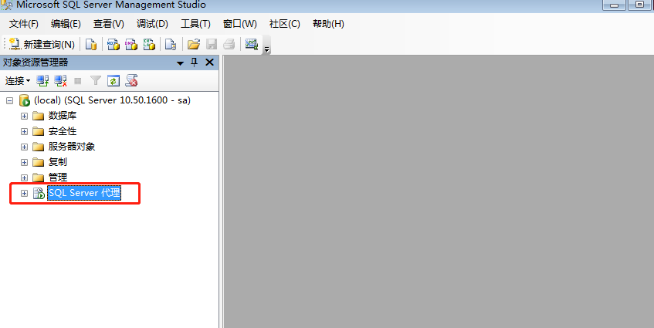Minimize the Management Studio window

click(614, 5)
